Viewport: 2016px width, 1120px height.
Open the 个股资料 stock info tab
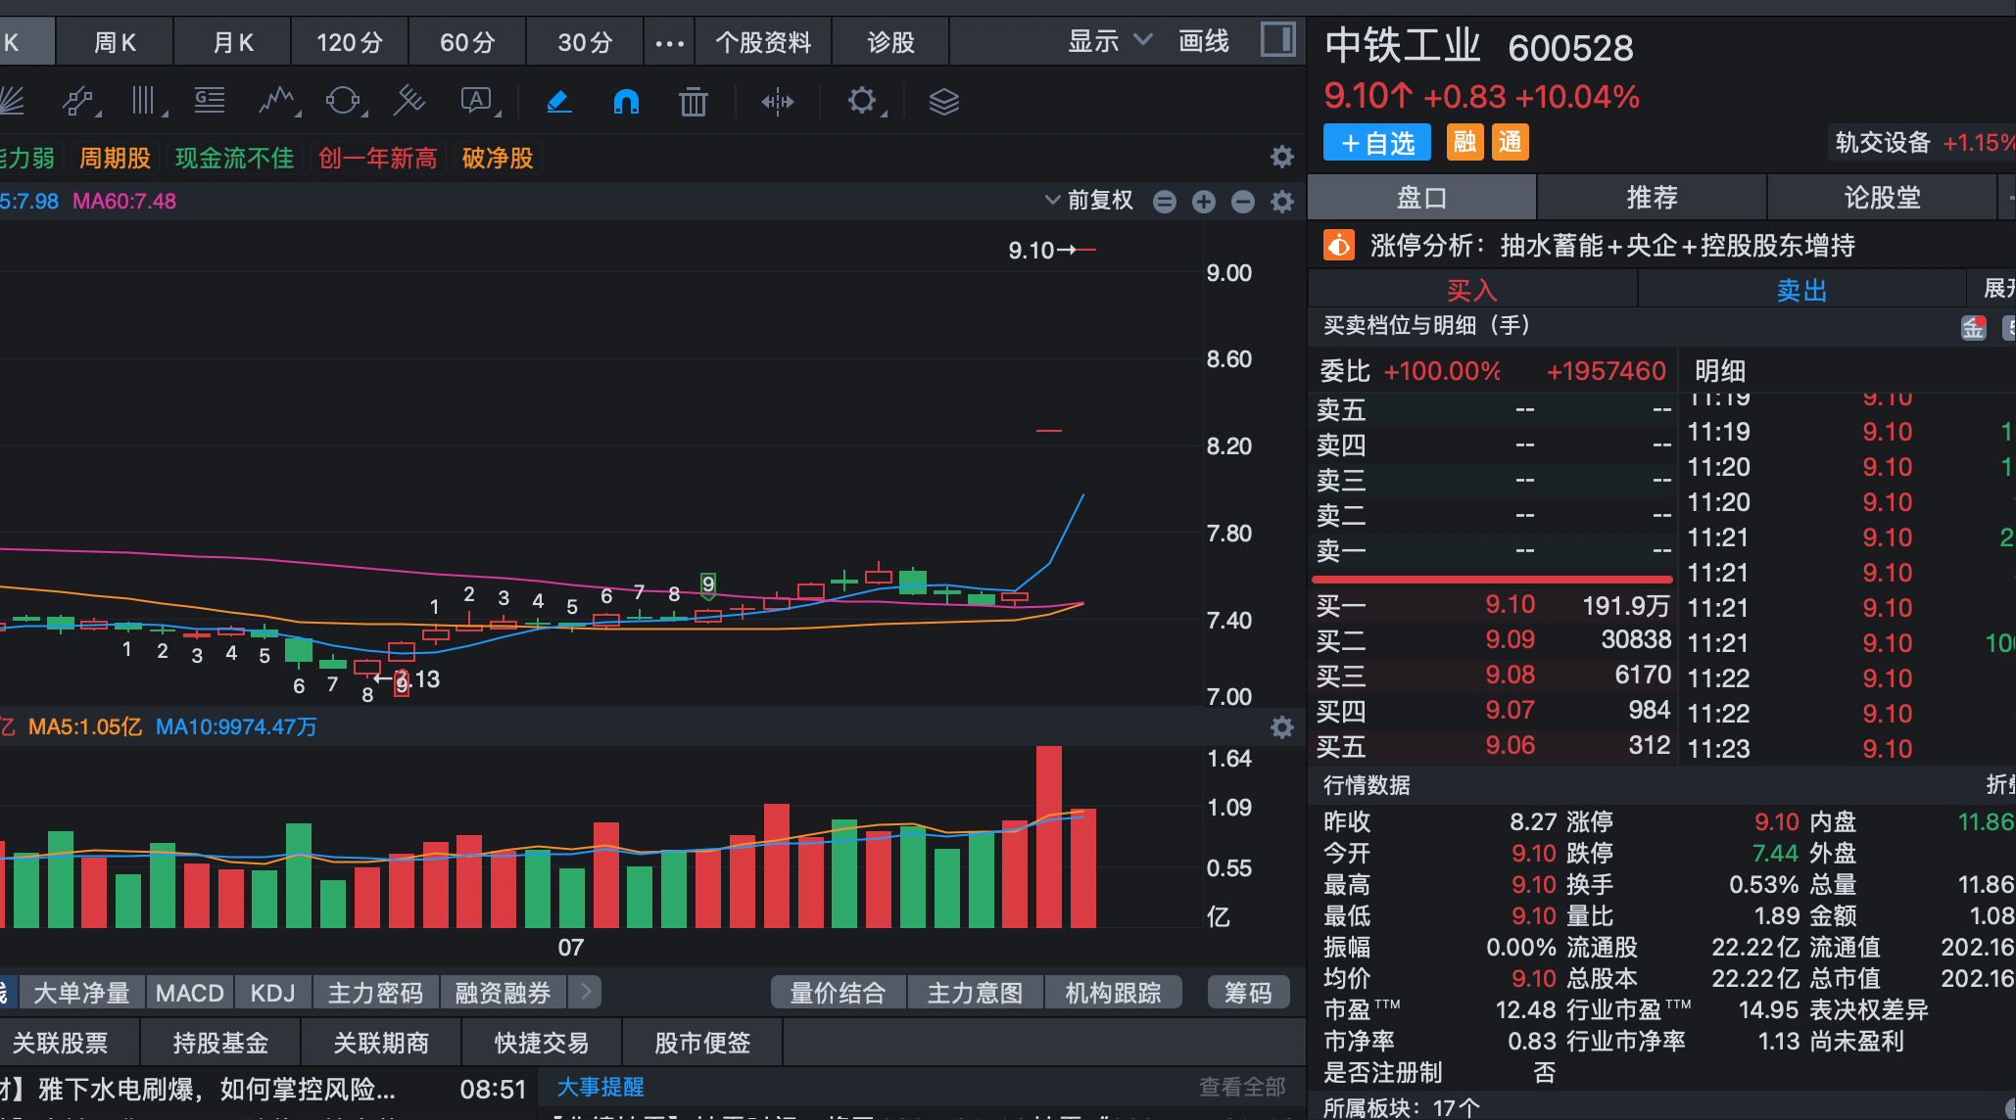(763, 42)
